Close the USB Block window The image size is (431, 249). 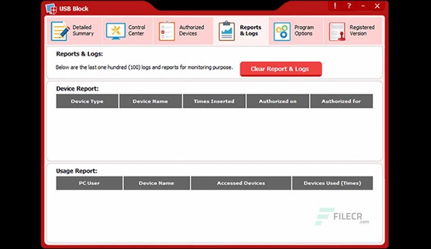click(377, 6)
